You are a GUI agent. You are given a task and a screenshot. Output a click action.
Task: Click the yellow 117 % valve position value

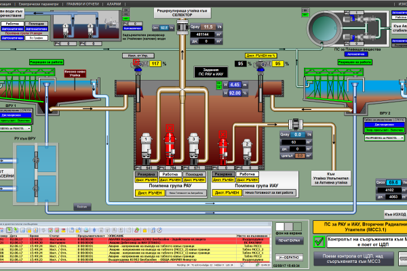155,64
